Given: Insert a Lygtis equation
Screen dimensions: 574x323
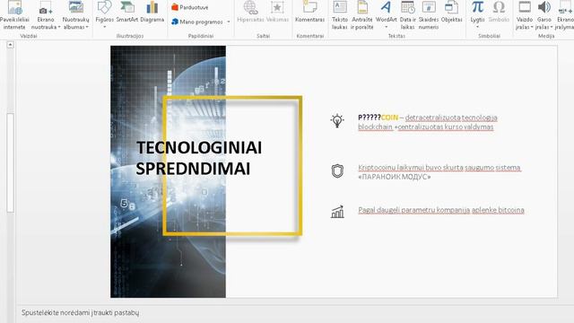Looking at the screenshot, I should coord(477,11).
